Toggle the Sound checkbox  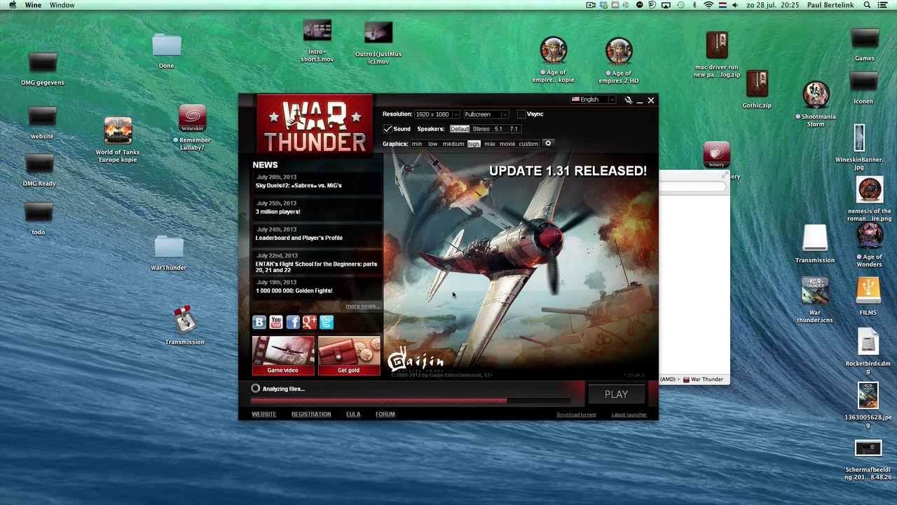pos(388,129)
